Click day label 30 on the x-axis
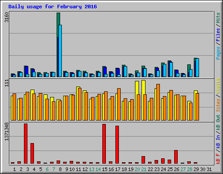Image resolution: width=223 pixels, height=174 pixels. pyautogui.click(x=203, y=169)
